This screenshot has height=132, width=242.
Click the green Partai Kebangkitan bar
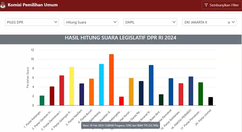pyautogui.click(x=42, y=100)
